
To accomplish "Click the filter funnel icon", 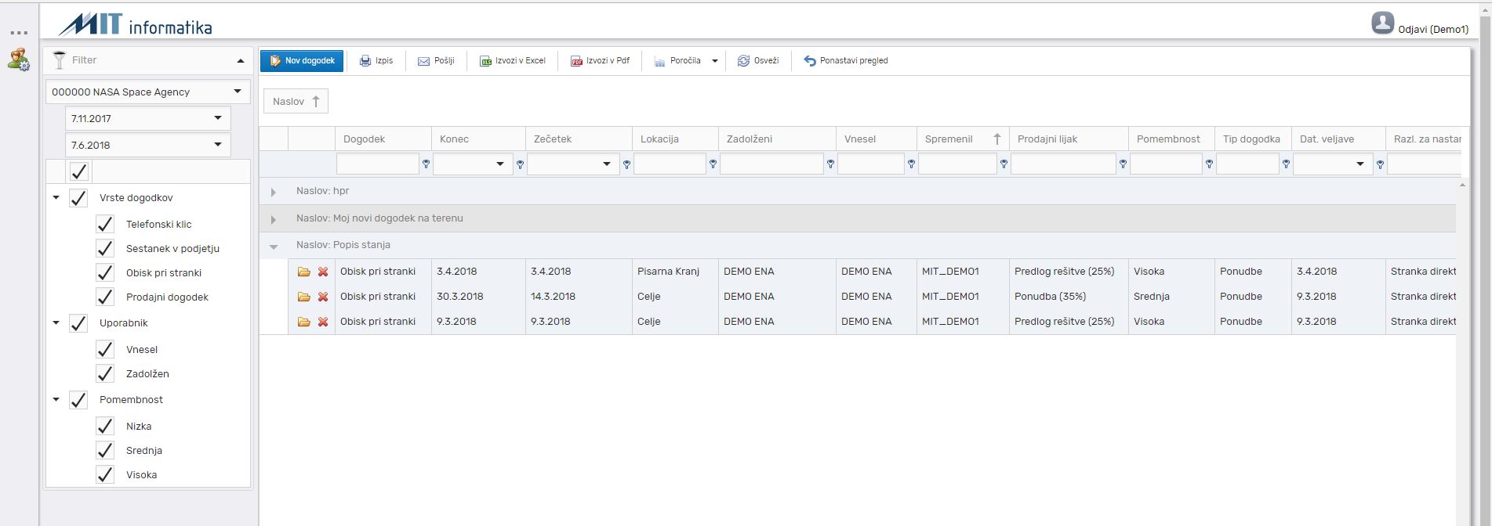I will tap(59, 59).
